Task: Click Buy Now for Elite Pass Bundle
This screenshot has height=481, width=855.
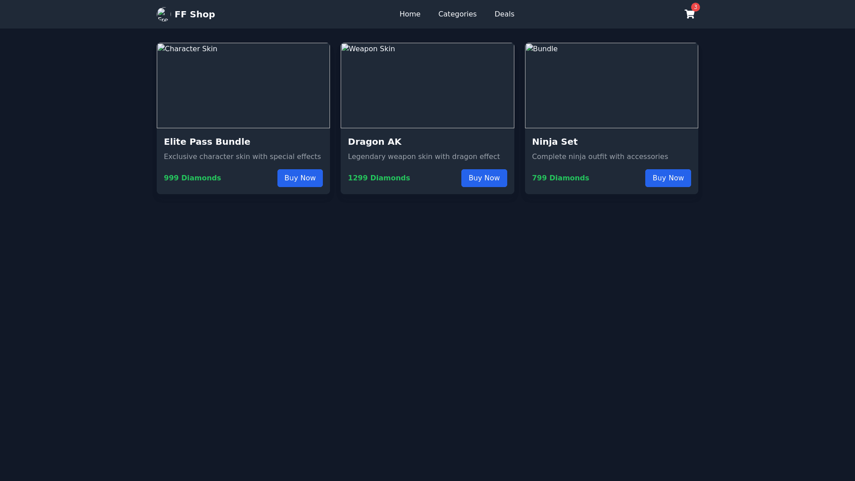Action: 300,178
